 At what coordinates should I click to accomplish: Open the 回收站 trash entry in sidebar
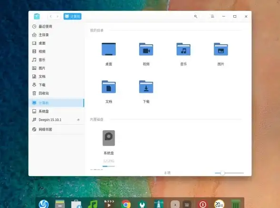56,93
